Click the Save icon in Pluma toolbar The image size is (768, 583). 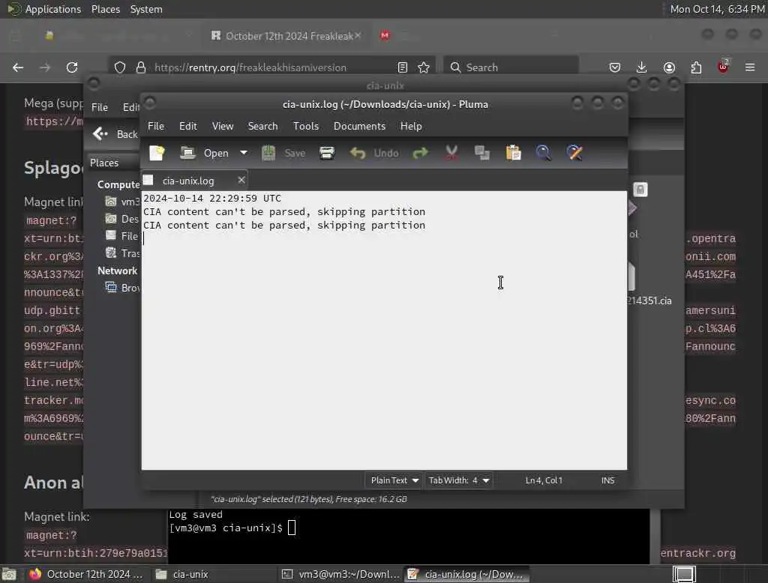pyautogui.click(x=283, y=153)
